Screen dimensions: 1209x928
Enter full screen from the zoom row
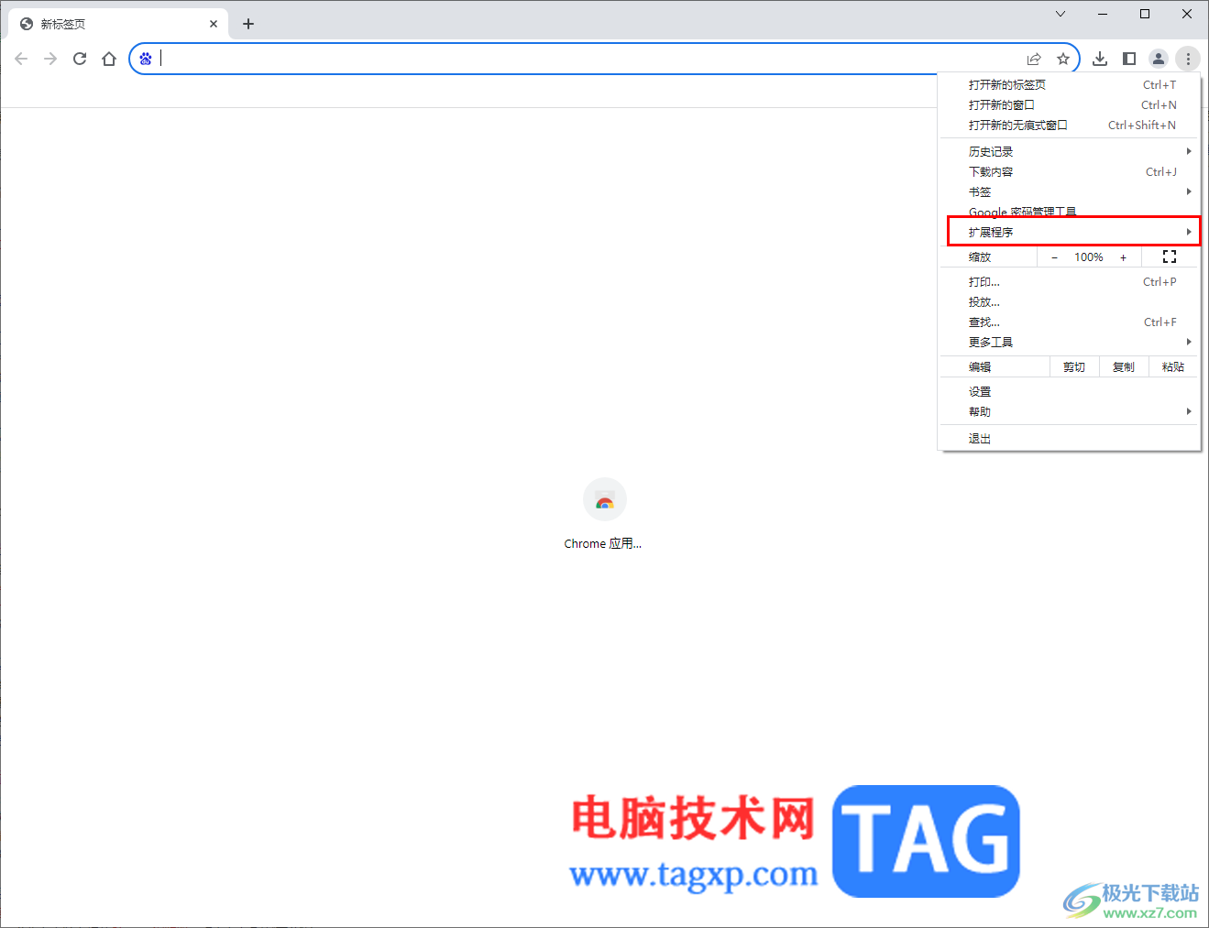tap(1169, 257)
